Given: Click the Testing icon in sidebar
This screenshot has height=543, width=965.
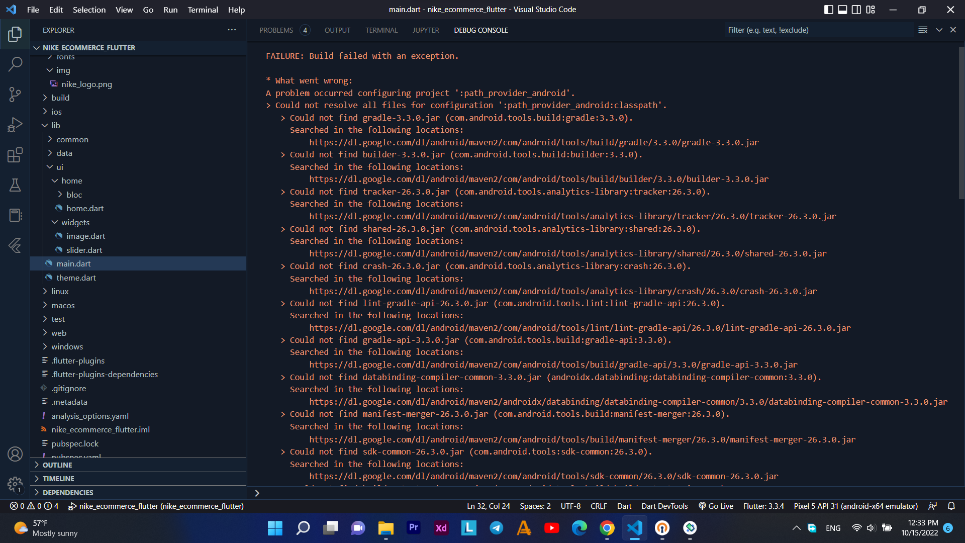Looking at the screenshot, I should pos(15,185).
